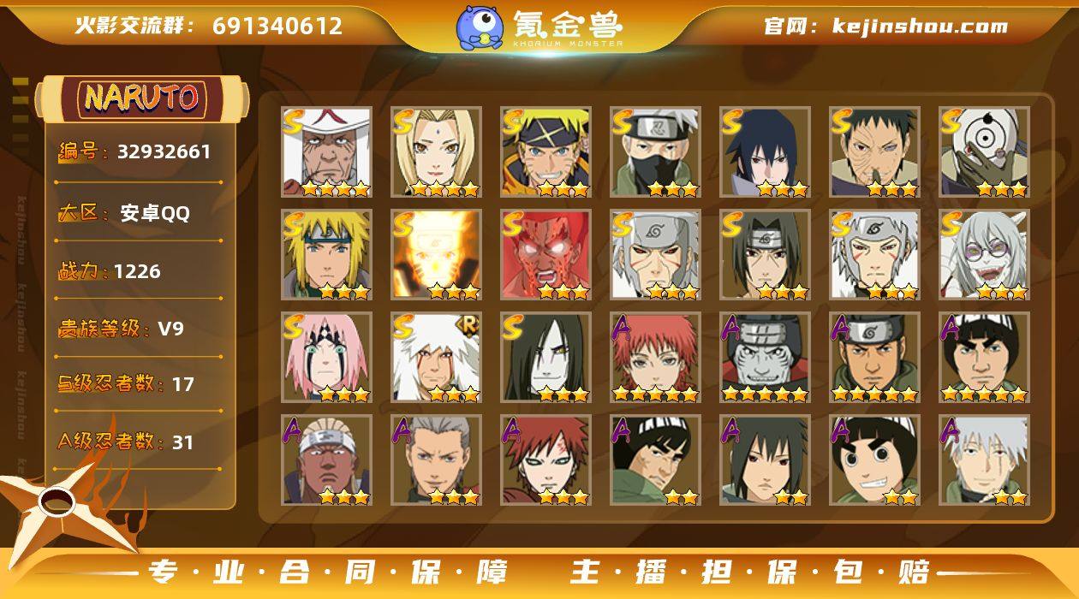Pick the red-haired Gaara A-rank portrait

pos(545,460)
